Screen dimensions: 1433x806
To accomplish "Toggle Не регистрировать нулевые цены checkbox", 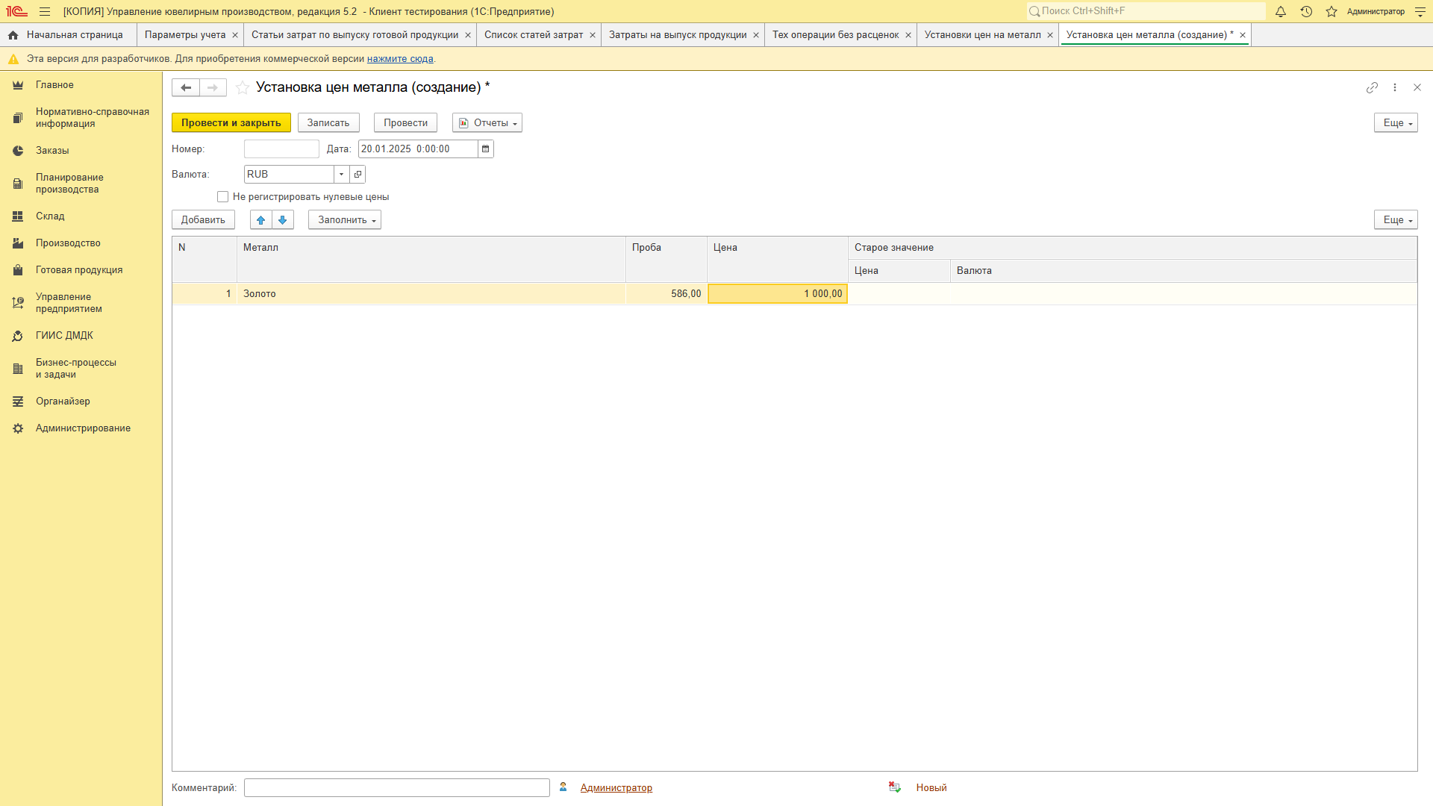I will [222, 197].
